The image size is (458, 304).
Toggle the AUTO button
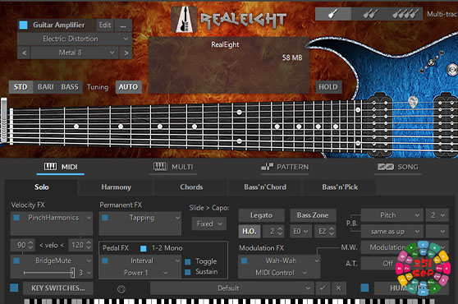click(x=129, y=87)
